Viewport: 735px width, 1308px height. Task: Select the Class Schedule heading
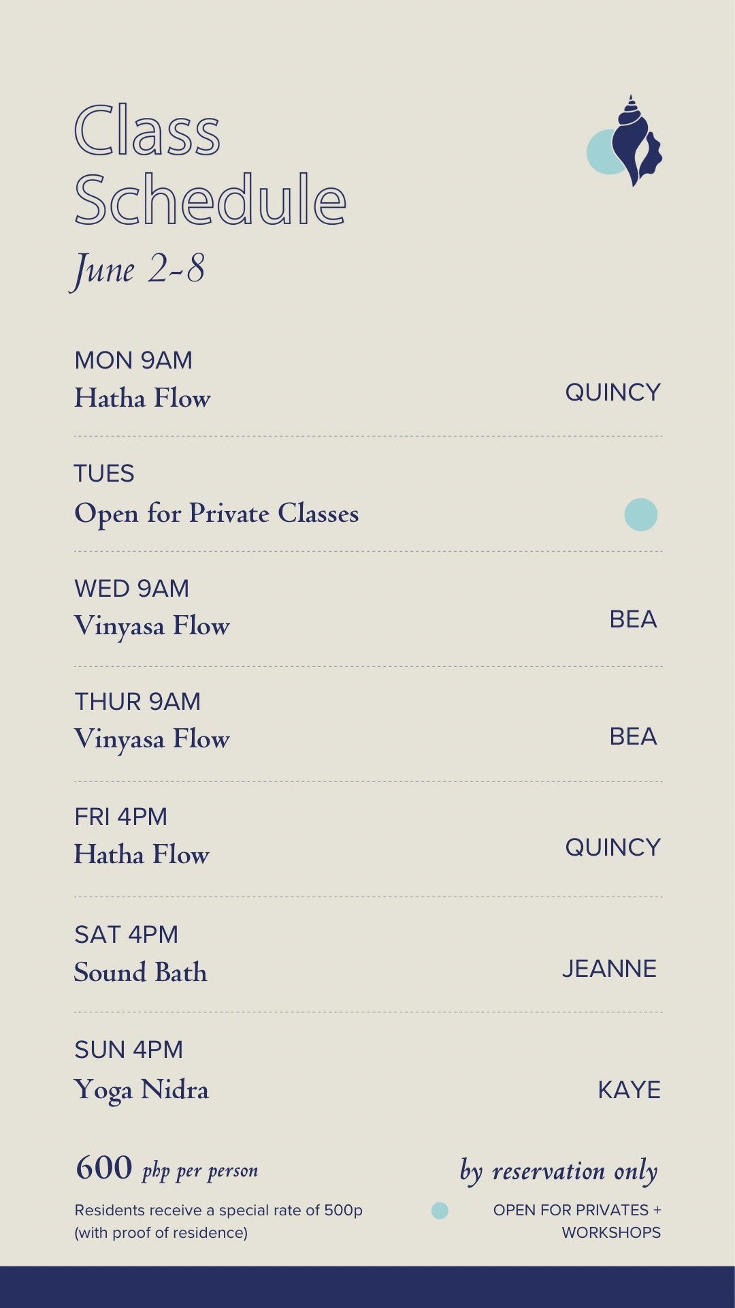[x=210, y=165]
